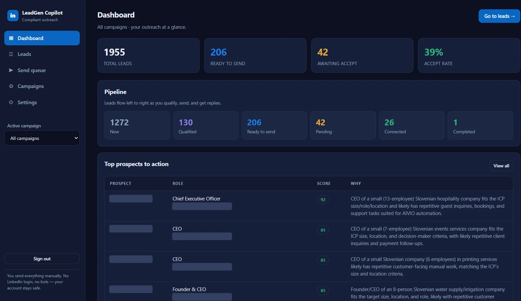Select the 130 Qualified pipeline stage
The image size is (521, 301).
pos(206,125)
